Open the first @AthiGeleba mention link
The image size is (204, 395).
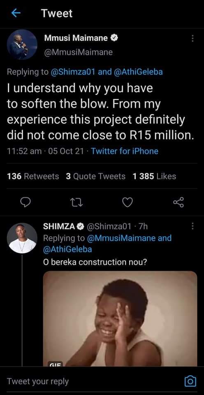[138, 72]
